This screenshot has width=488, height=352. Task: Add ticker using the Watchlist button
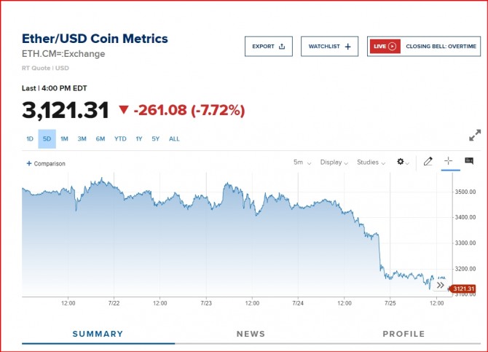tap(329, 46)
